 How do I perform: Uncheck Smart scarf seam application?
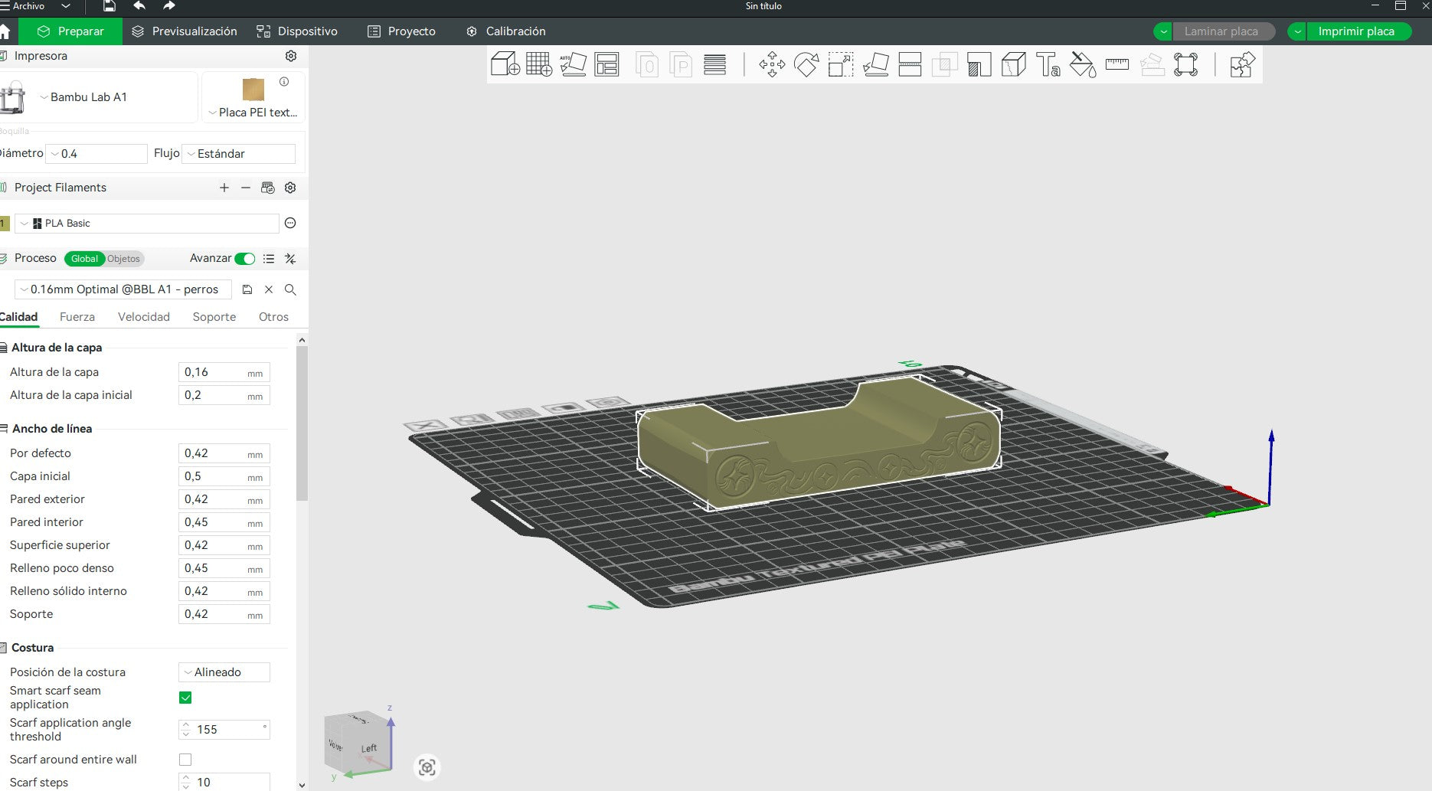tap(185, 698)
